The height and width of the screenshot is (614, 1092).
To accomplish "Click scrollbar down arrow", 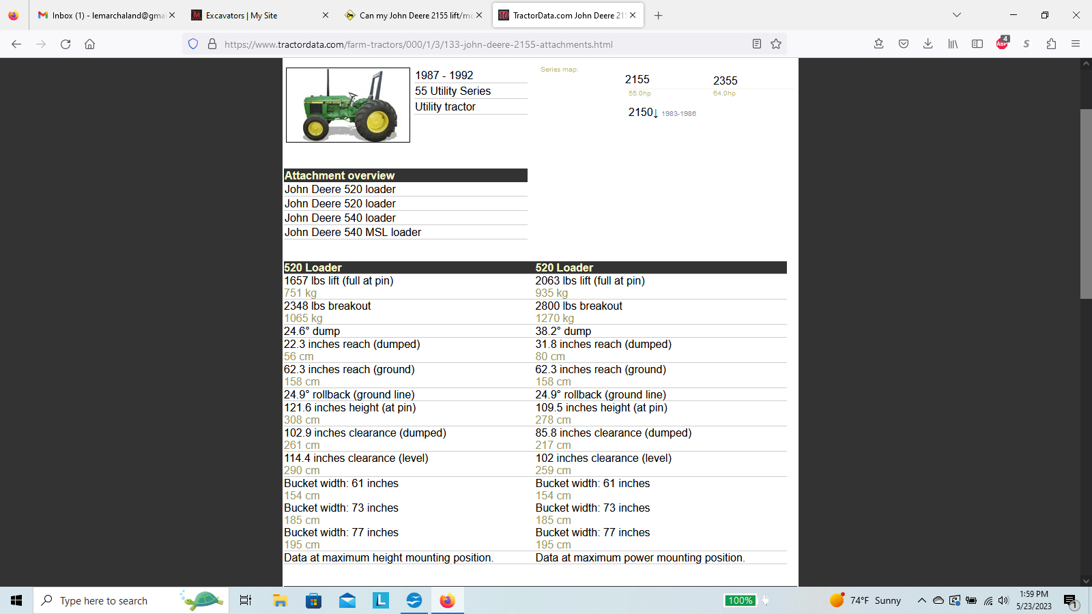I will tap(1086, 581).
